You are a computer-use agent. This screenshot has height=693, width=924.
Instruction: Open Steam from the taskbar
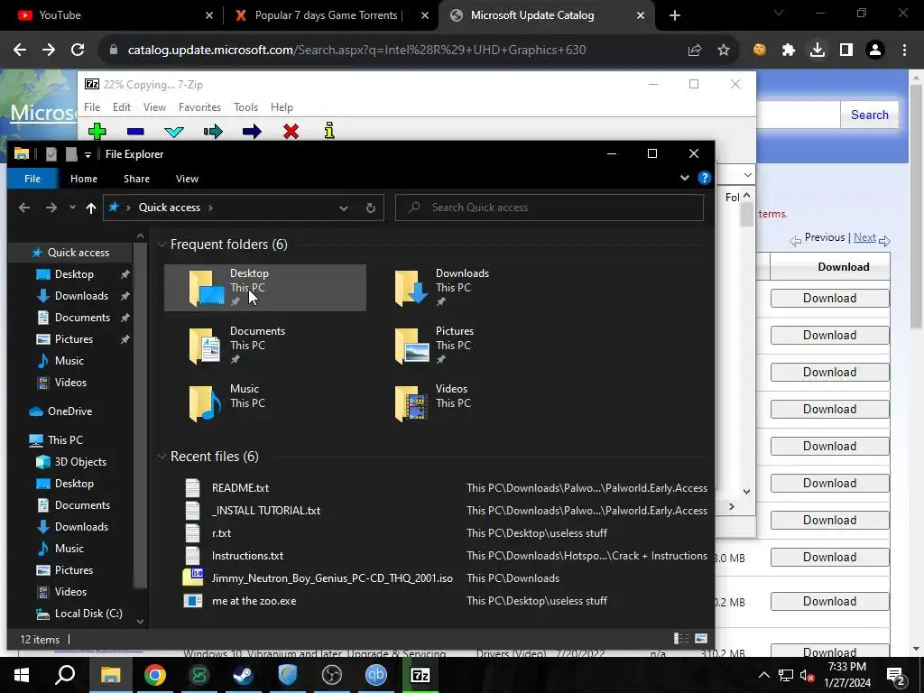pos(244,675)
